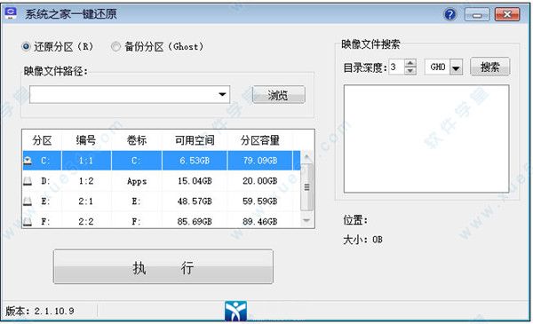Click the 79.09GB capacity cell
Viewport: 533px width, 324px height.
point(260,161)
